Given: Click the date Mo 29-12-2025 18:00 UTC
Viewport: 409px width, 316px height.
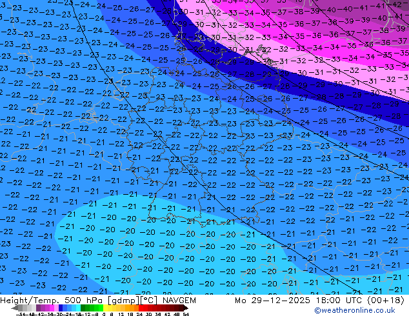Looking at the screenshot, I should (299, 301).
